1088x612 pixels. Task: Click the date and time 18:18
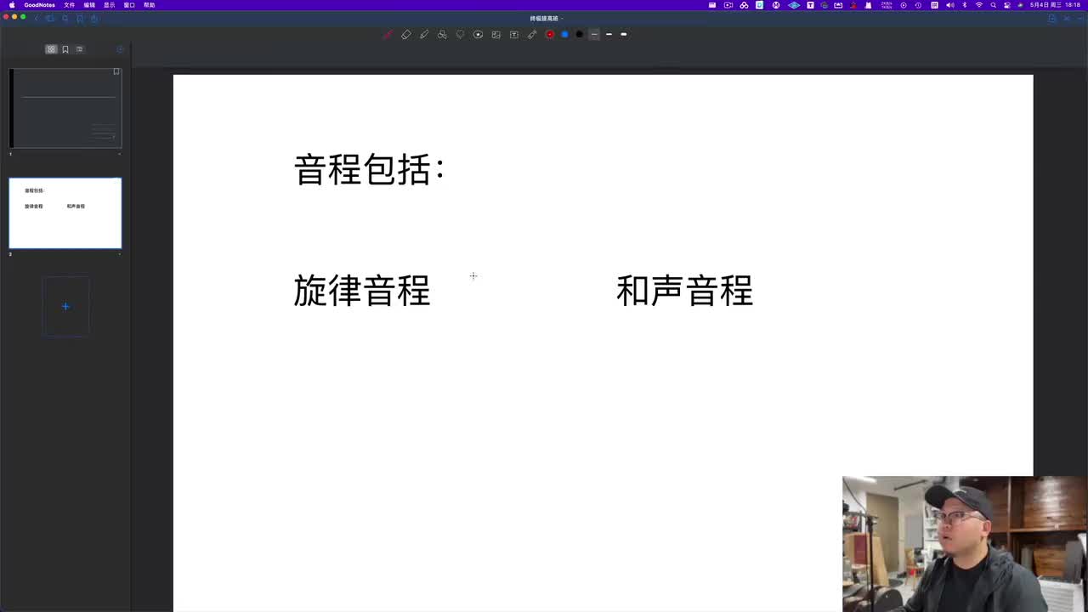click(x=1055, y=5)
